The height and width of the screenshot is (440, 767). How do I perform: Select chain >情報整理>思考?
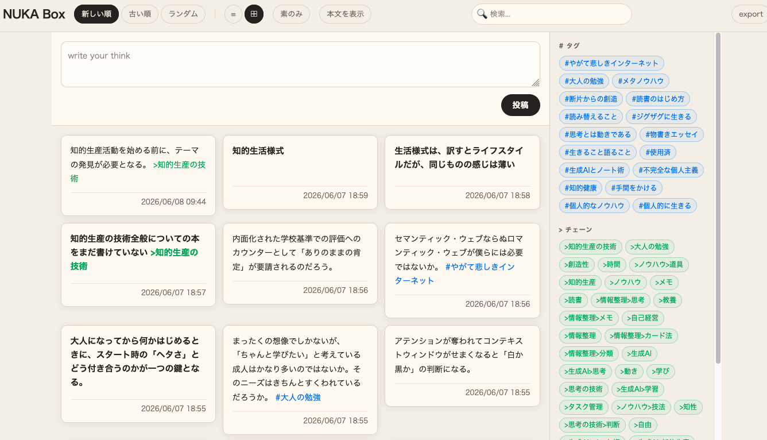point(620,300)
